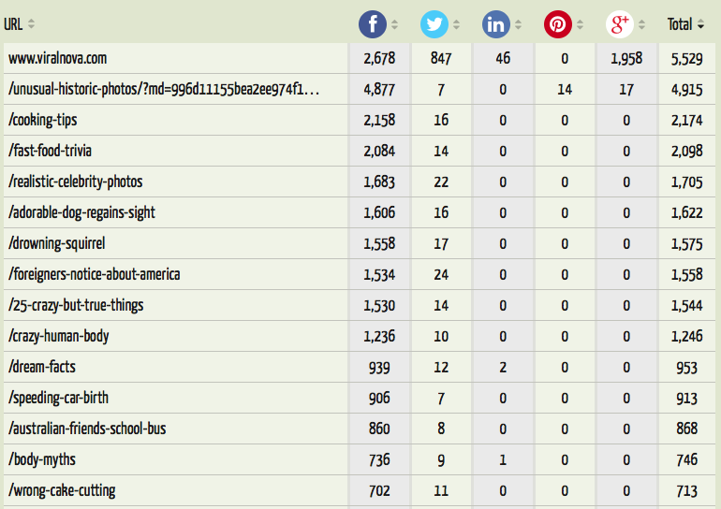Click the Total column header label
This screenshot has height=509, width=721.
tap(680, 24)
